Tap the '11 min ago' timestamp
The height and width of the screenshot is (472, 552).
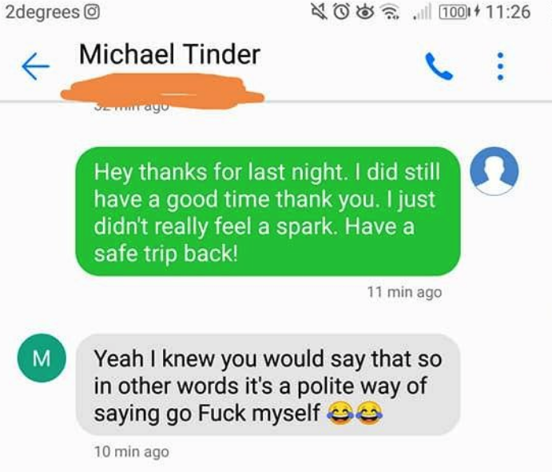click(x=404, y=292)
